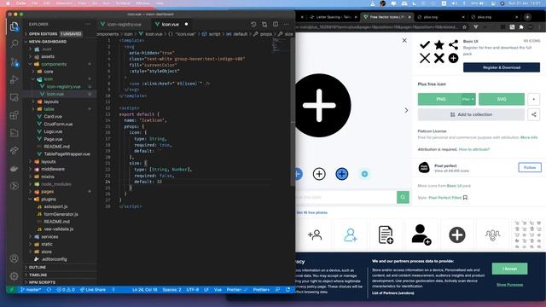Screen dimensions: 546x307
Task: Select the blue filled plus icon variant
Action: [x=341, y=174]
